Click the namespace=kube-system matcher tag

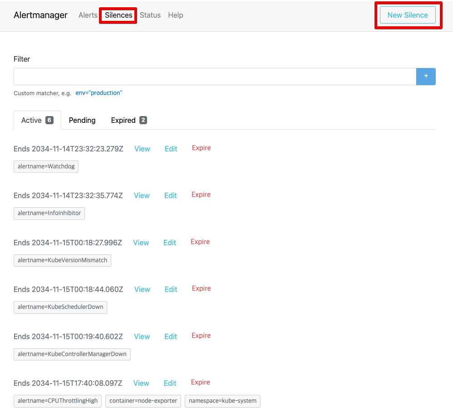click(x=223, y=401)
